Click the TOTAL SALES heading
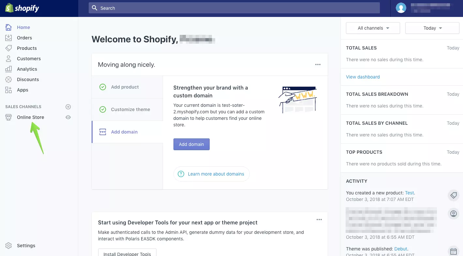 [361, 48]
